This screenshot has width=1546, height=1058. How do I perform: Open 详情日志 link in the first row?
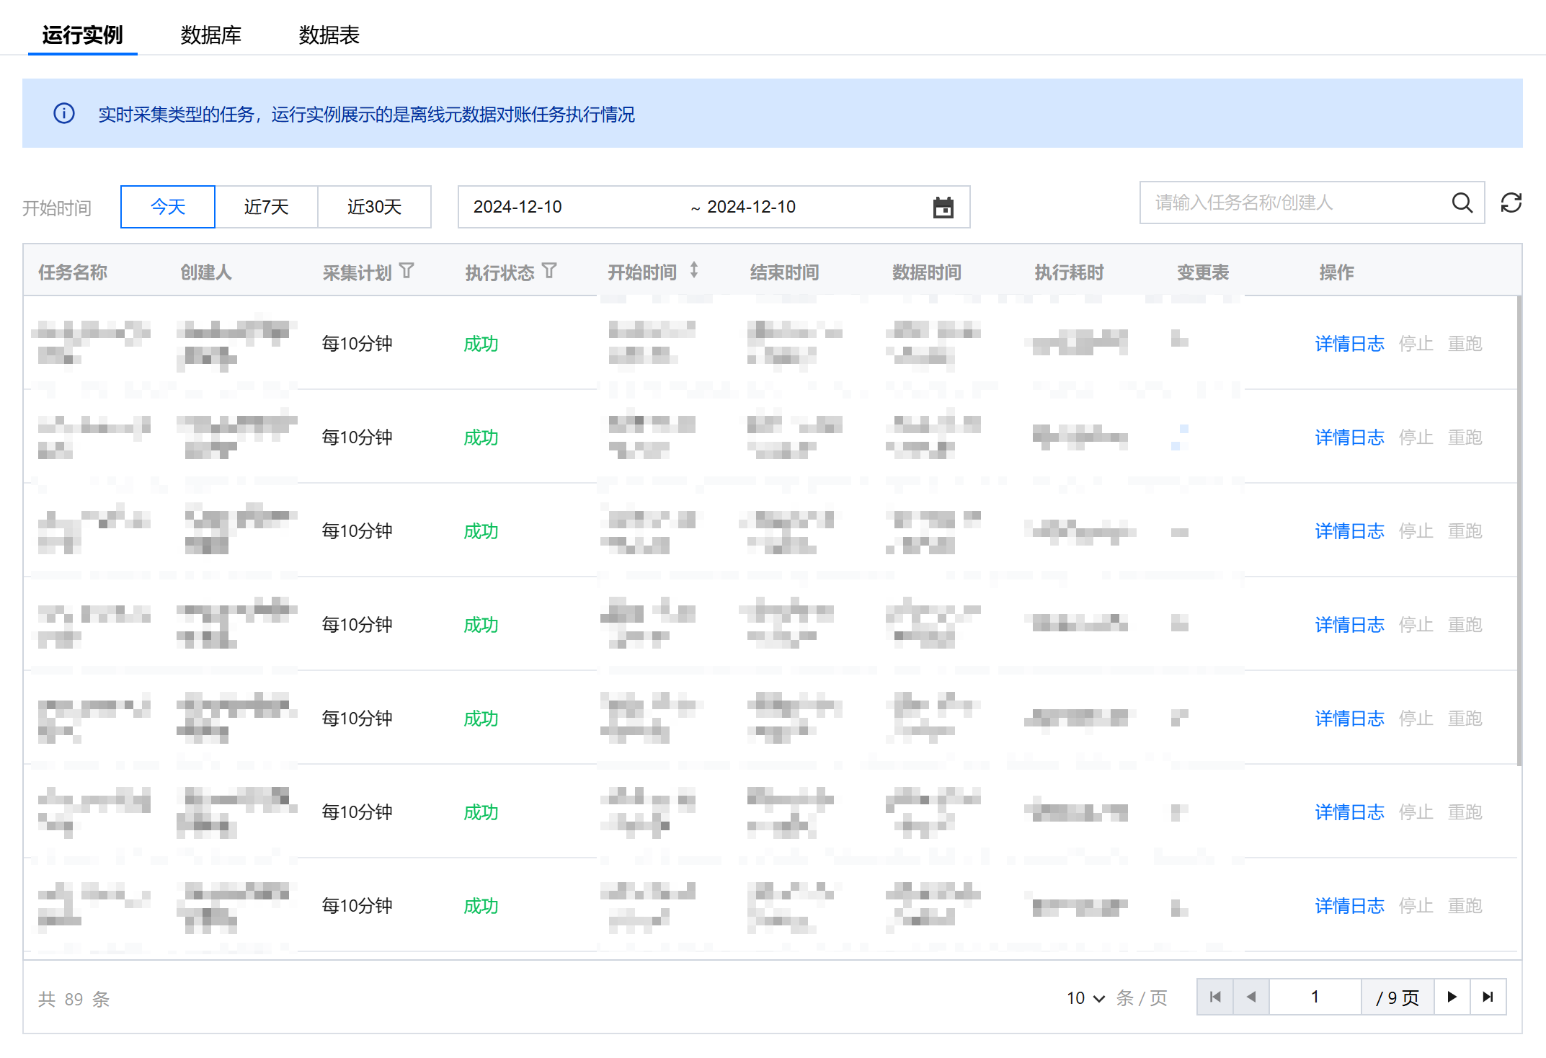tap(1349, 344)
